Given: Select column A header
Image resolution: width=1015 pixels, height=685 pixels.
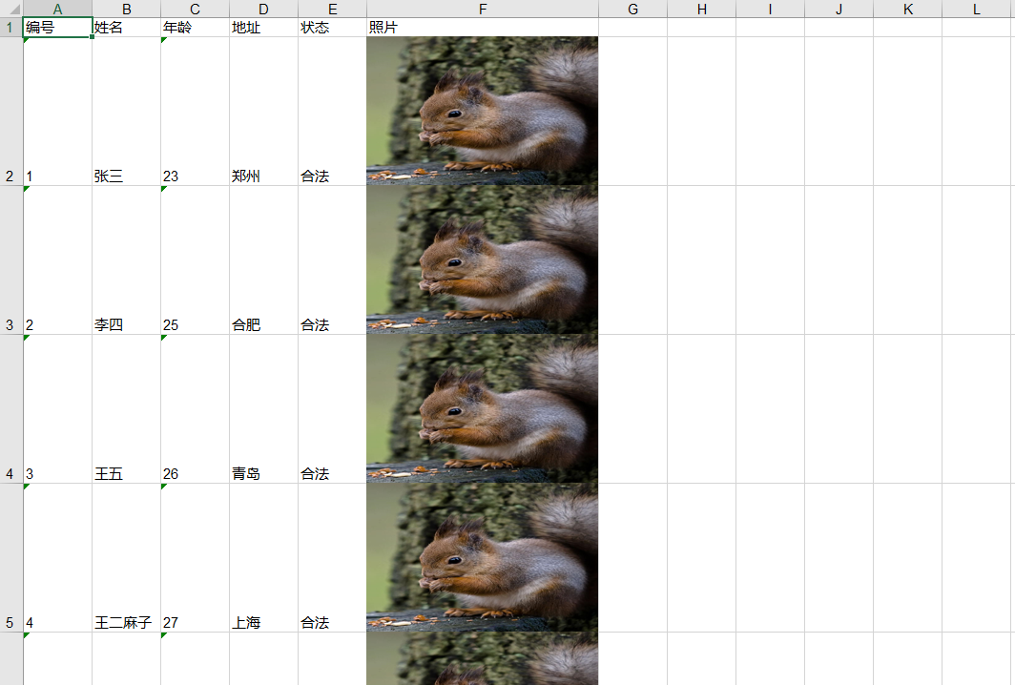Looking at the screenshot, I should click(x=57, y=9).
